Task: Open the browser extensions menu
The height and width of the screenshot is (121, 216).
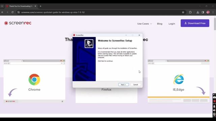Action: click(190, 12)
